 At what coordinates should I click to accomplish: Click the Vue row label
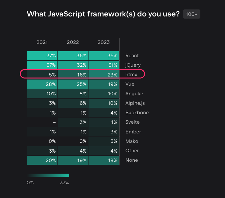[130, 84]
